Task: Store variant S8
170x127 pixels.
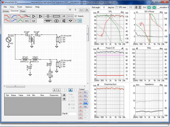Action: (x=81, y=118)
